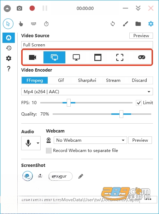This screenshot has height=214, width=159.
Task: Select the game capture gamepad icon
Action: [x=142, y=57]
